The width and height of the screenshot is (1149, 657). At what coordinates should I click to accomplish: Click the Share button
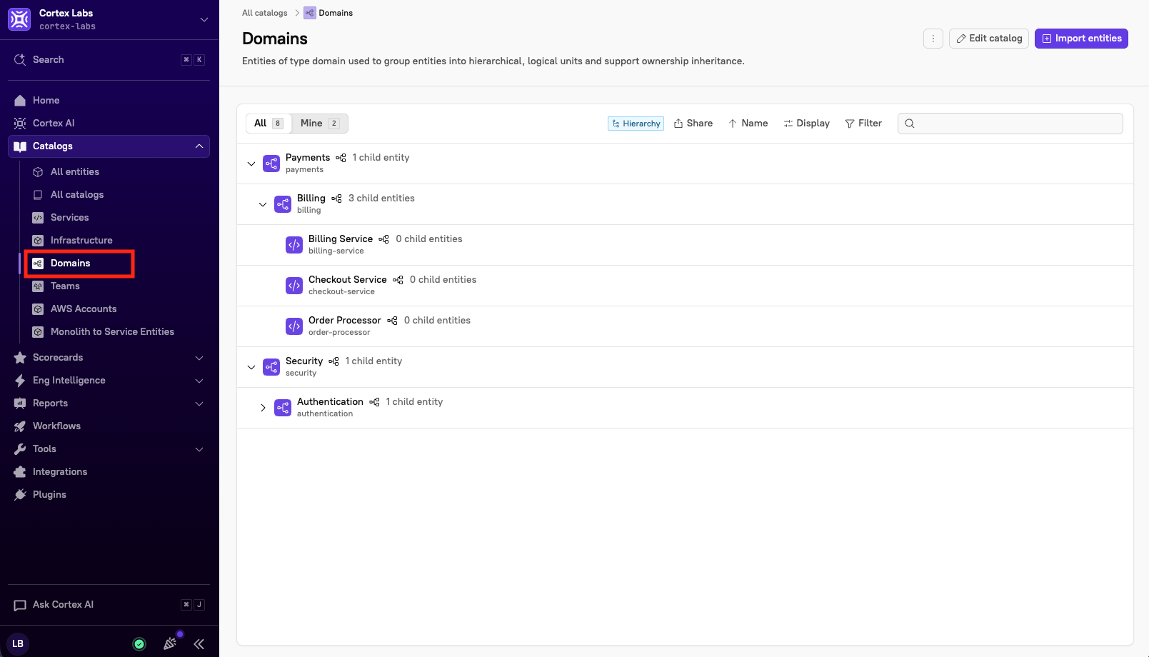(x=693, y=124)
